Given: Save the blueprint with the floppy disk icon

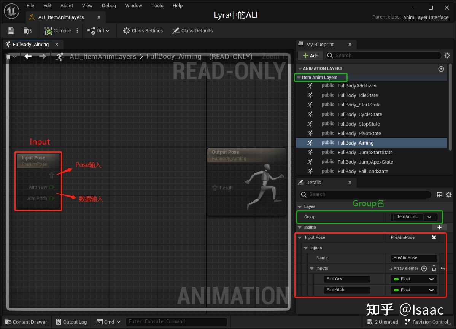Looking at the screenshot, I should pyautogui.click(x=11, y=30).
